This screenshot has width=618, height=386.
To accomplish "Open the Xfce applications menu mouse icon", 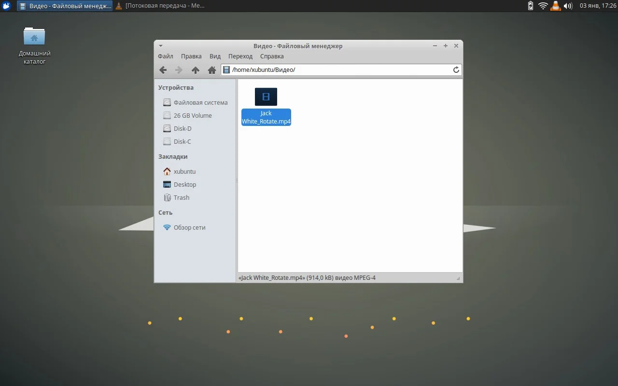I will [7, 6].
